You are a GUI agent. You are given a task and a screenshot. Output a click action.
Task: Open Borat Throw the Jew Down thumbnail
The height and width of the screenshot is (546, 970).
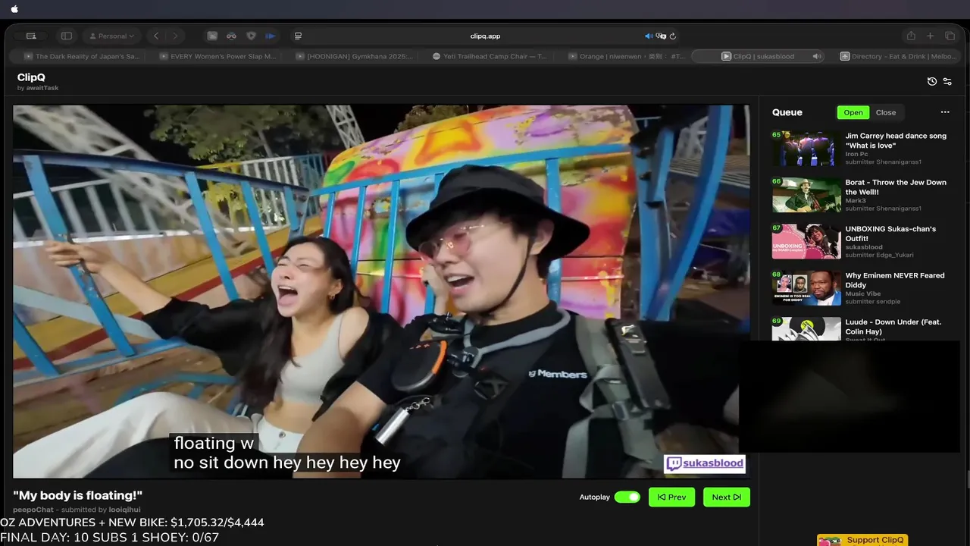click(806, 195)
